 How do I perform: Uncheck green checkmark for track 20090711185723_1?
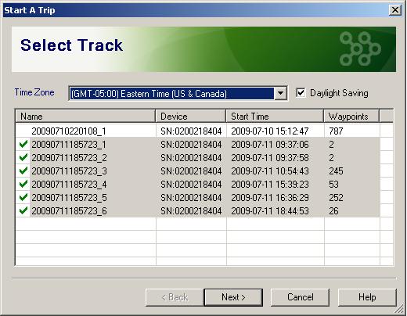tap(23, 144)
